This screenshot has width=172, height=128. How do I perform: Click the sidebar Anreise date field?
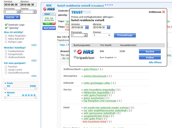coord(12,5)
